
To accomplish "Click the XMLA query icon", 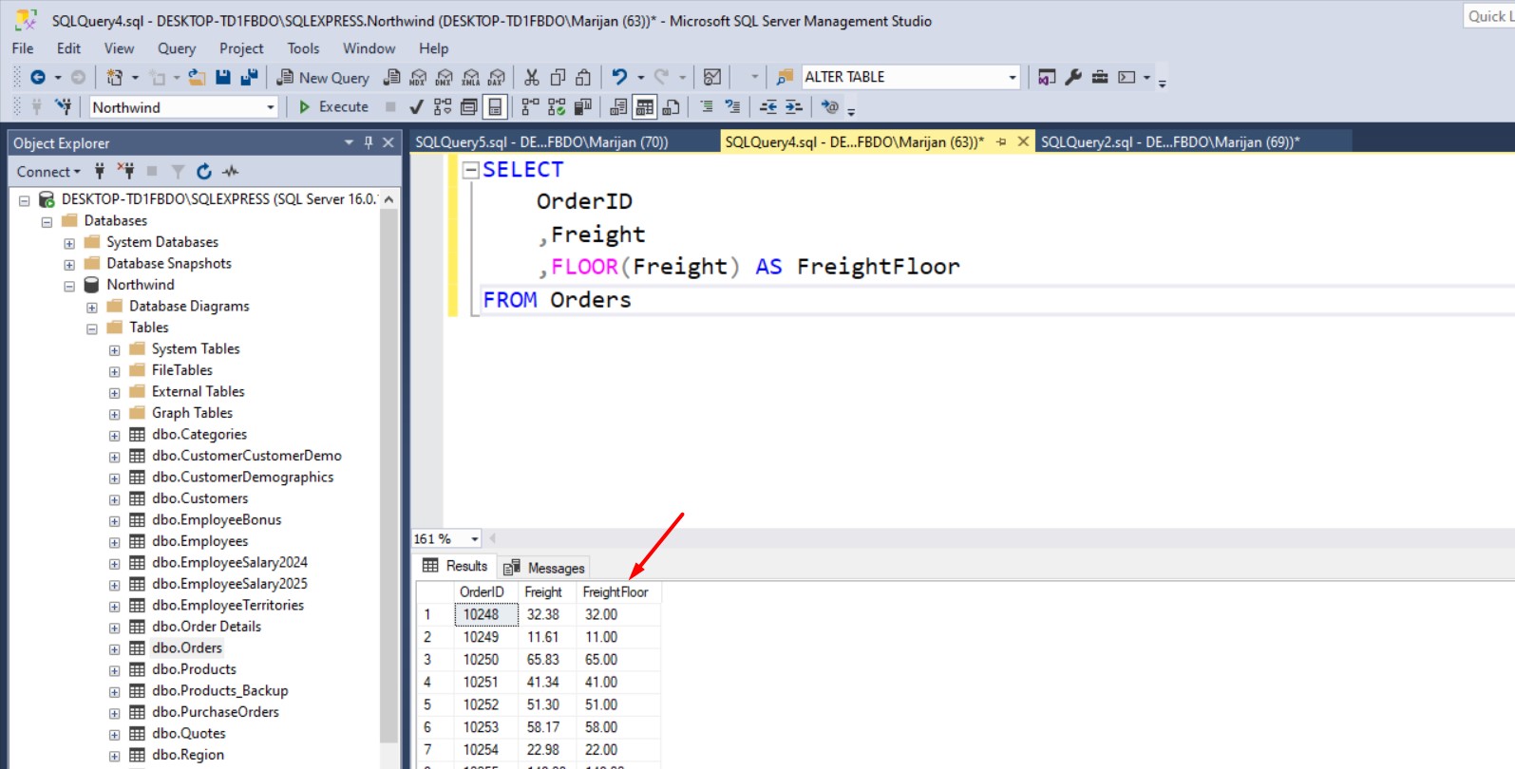I will 471,78.
